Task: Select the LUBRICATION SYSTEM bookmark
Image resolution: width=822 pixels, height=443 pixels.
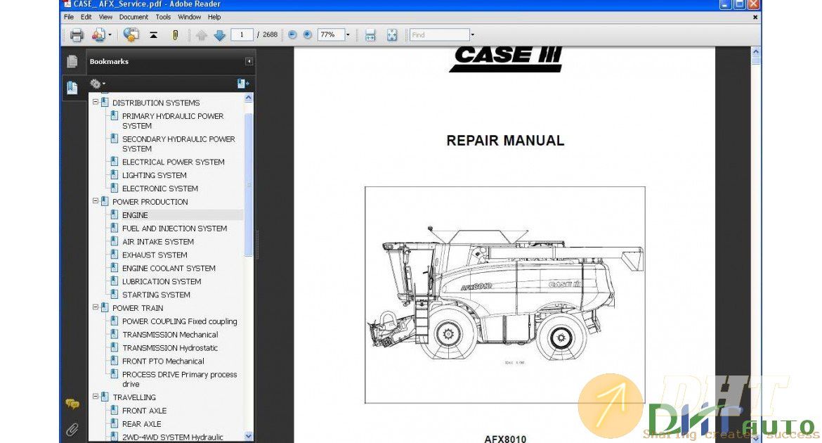Action: [x=162, y=281]
